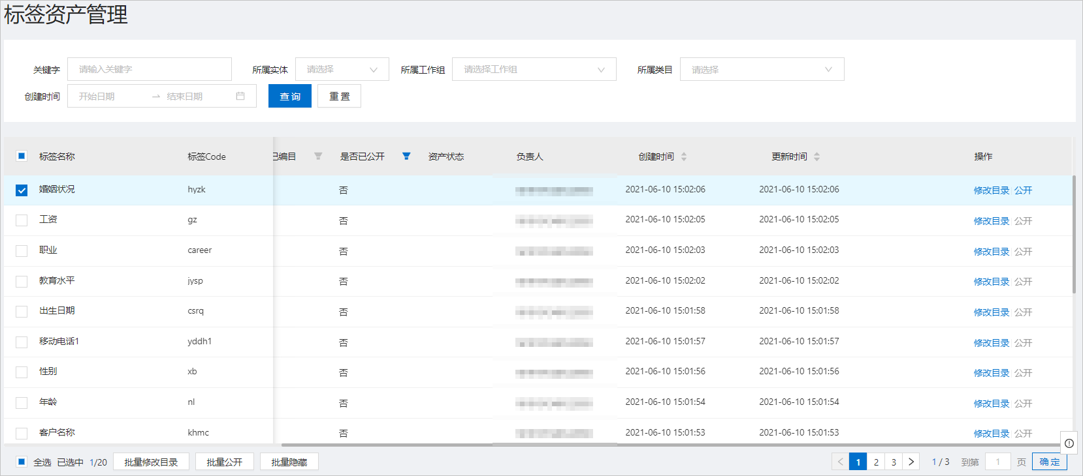Click 公开 link in 婚姻状况 row
This screenshot has width=1083, height=476.
pyautogui.click(x=1023, y=190)
